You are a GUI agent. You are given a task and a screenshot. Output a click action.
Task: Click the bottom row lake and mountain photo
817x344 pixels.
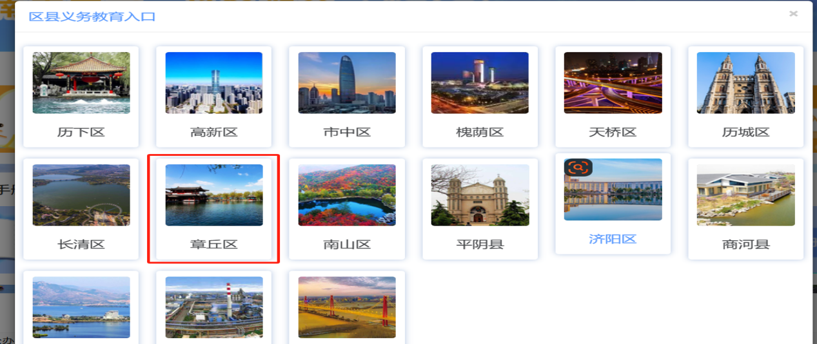coord(81,307)
